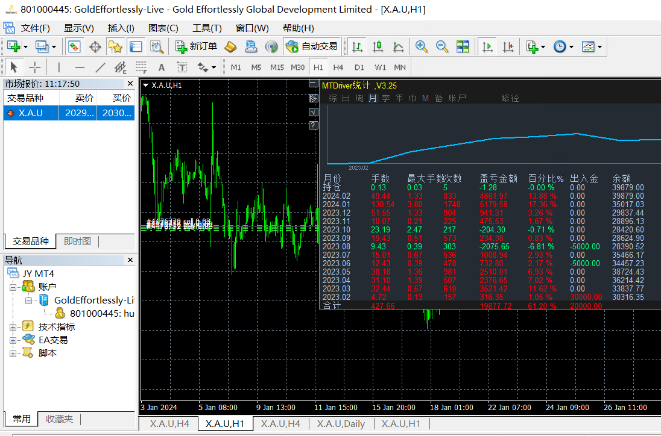Click the virtual hosting cloud icon
661x436 pixels.
click(x=251, y=46)
